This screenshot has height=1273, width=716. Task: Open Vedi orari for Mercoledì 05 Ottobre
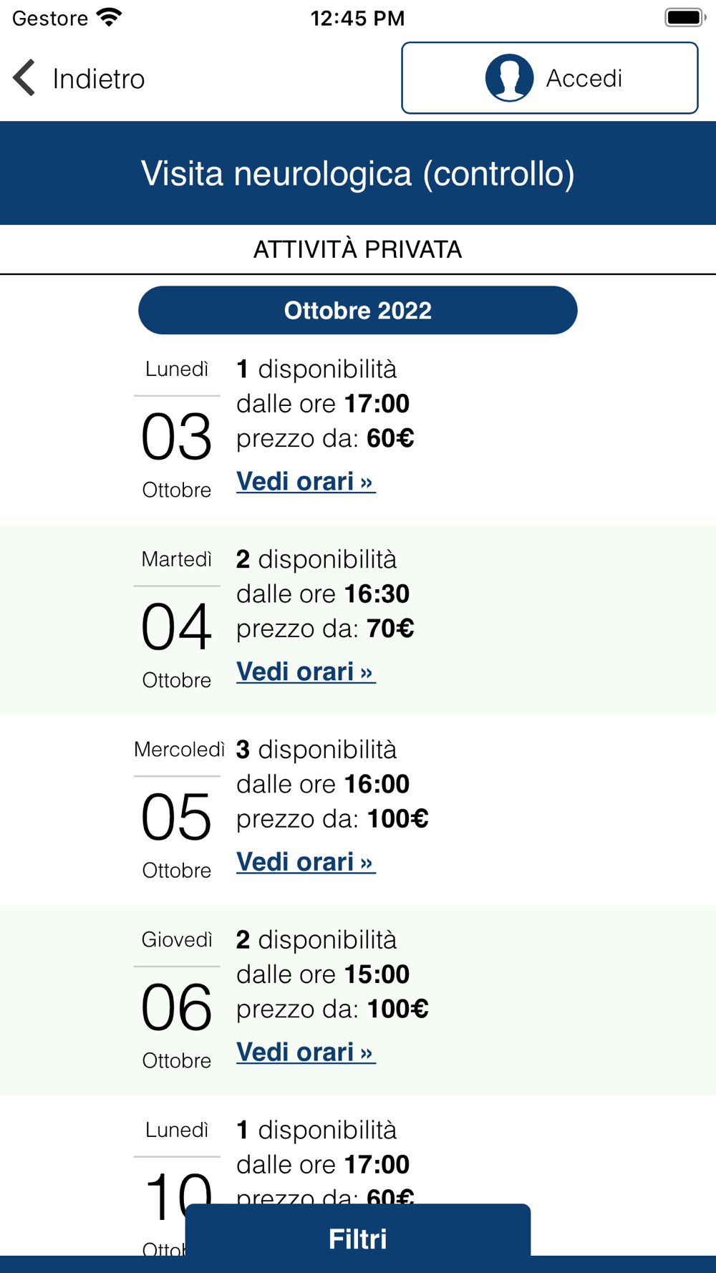click(306, 862)
